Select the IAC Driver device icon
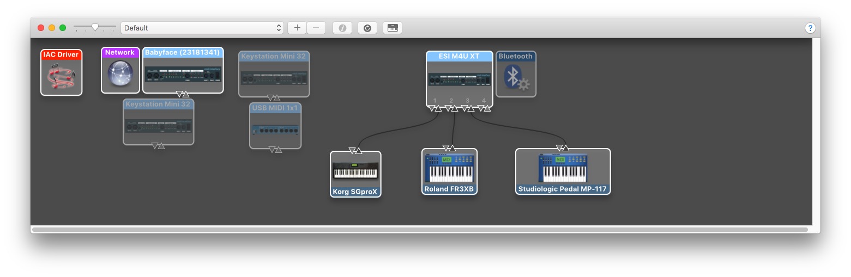This screenshot has width=851, height=277. coord(61,76)
